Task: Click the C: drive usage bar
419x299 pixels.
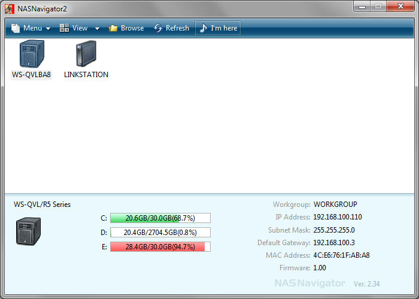Action: (x=160, y=218)
